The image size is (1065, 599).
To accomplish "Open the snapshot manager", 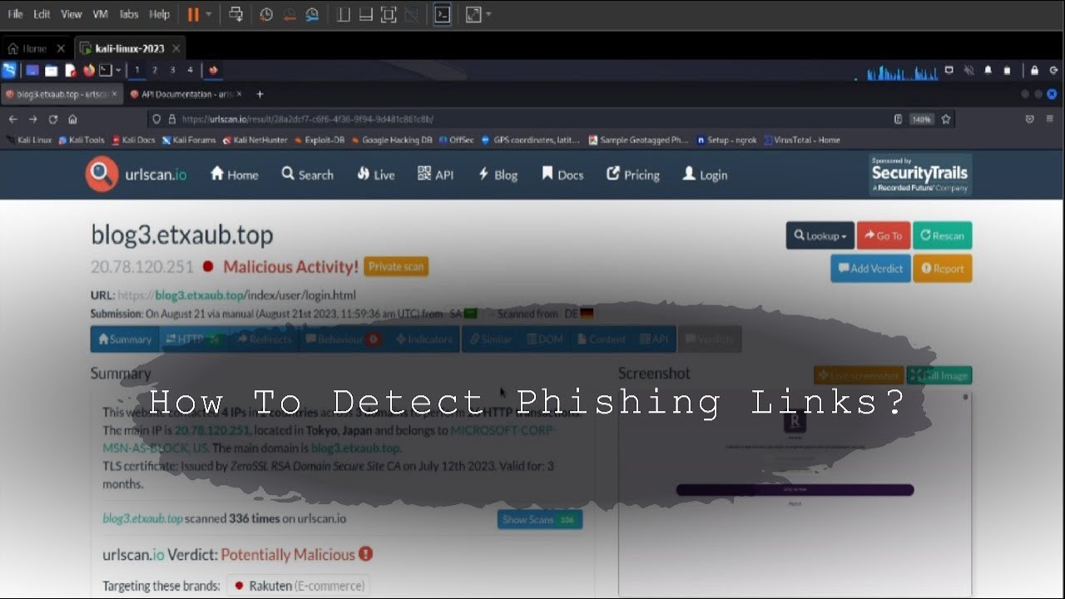I will pyautogui.click(x=312, y=14).
